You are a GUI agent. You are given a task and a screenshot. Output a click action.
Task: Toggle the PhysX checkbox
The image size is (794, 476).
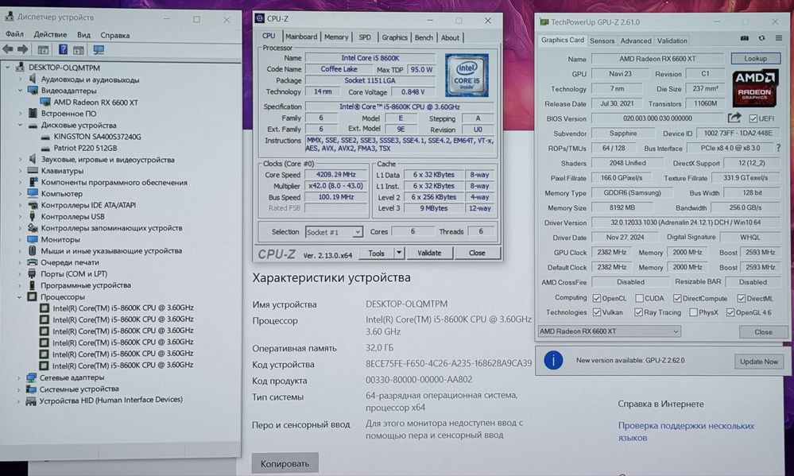point(693,312)
